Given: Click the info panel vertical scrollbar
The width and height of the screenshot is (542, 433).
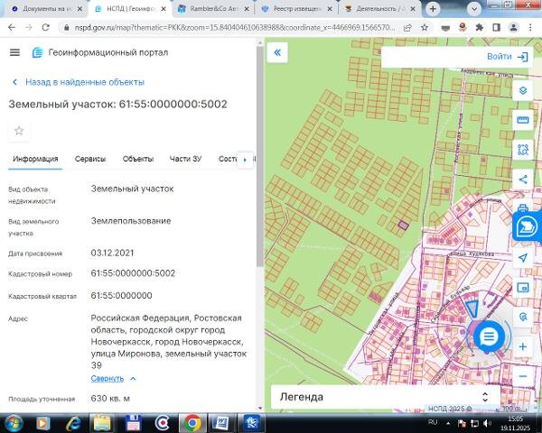Looking at the screenshot, I should [x=260, y=156].
